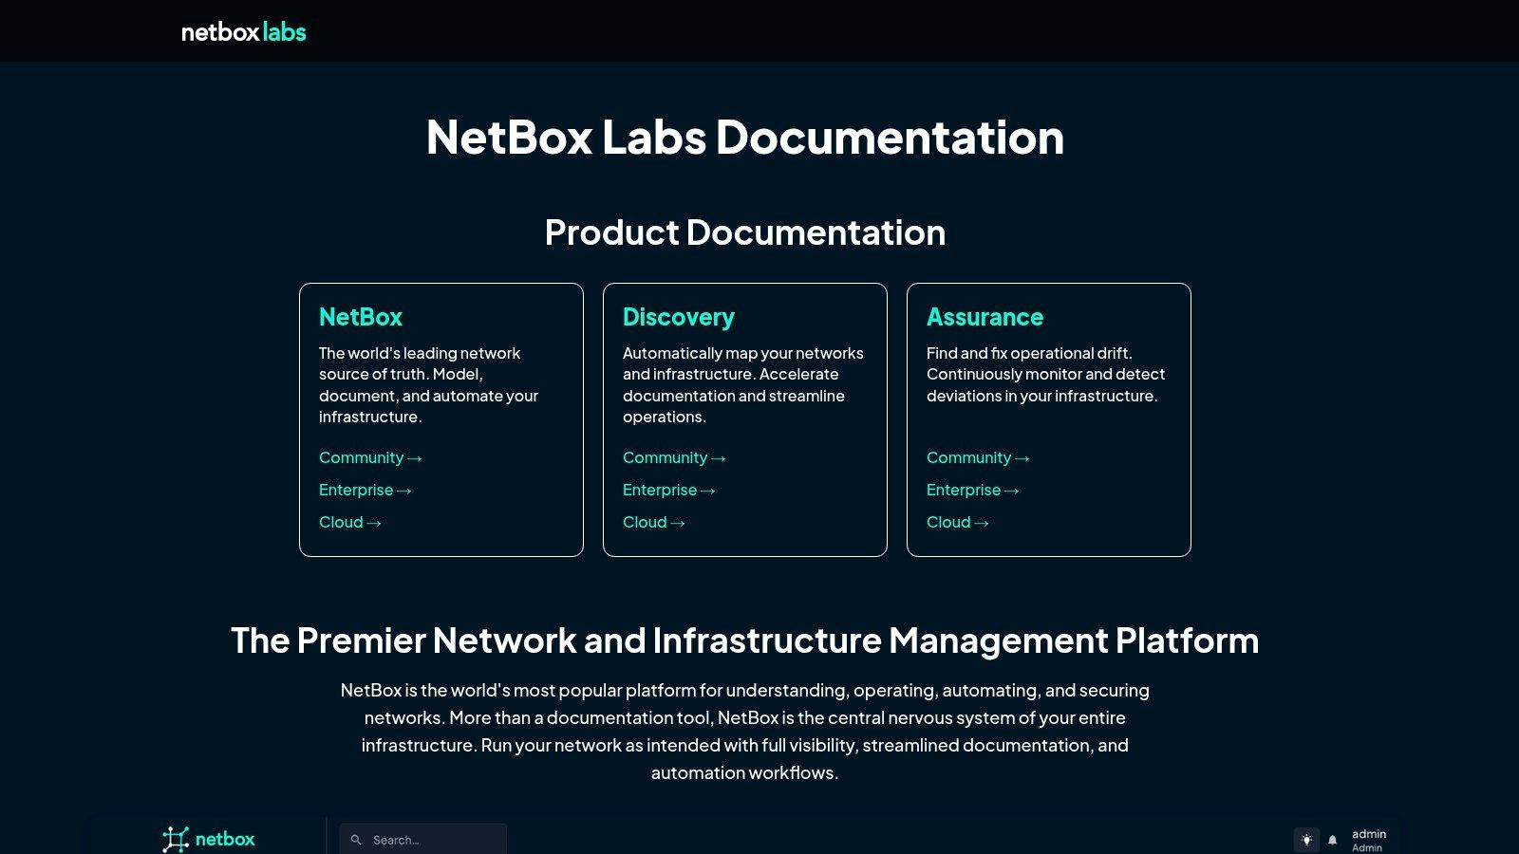Open Assurance Cloud documentation link
The image size is (1519, 854).
click(x=957, y=522)
